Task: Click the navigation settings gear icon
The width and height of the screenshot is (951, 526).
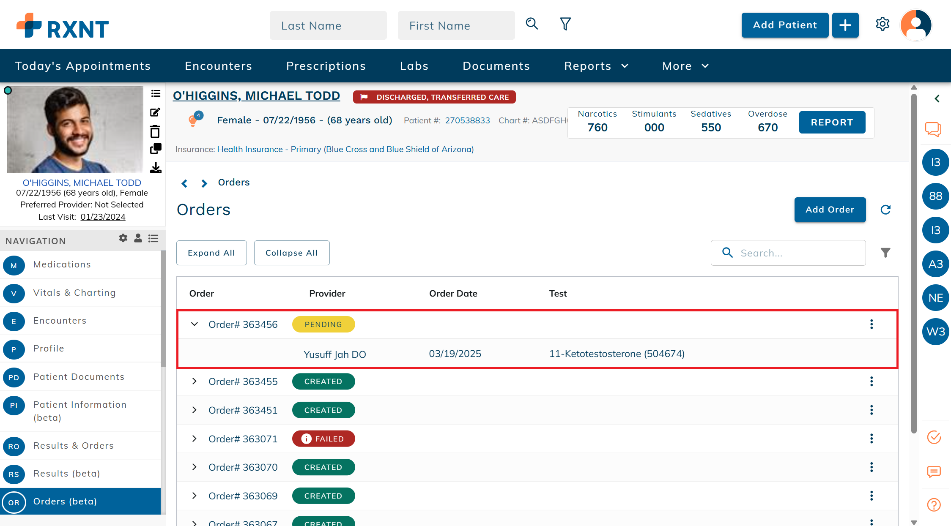Action: click(123, 238)
